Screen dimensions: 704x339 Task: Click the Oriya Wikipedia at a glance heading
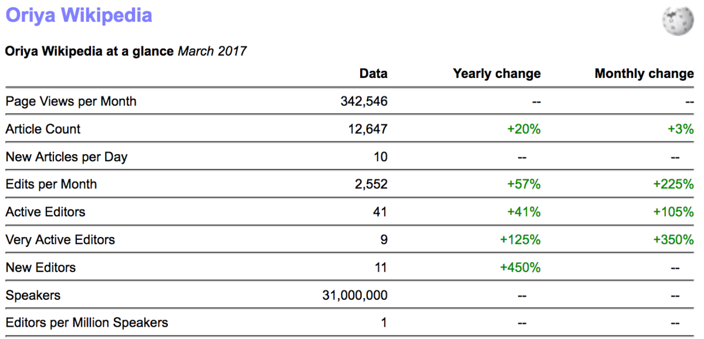89,51
